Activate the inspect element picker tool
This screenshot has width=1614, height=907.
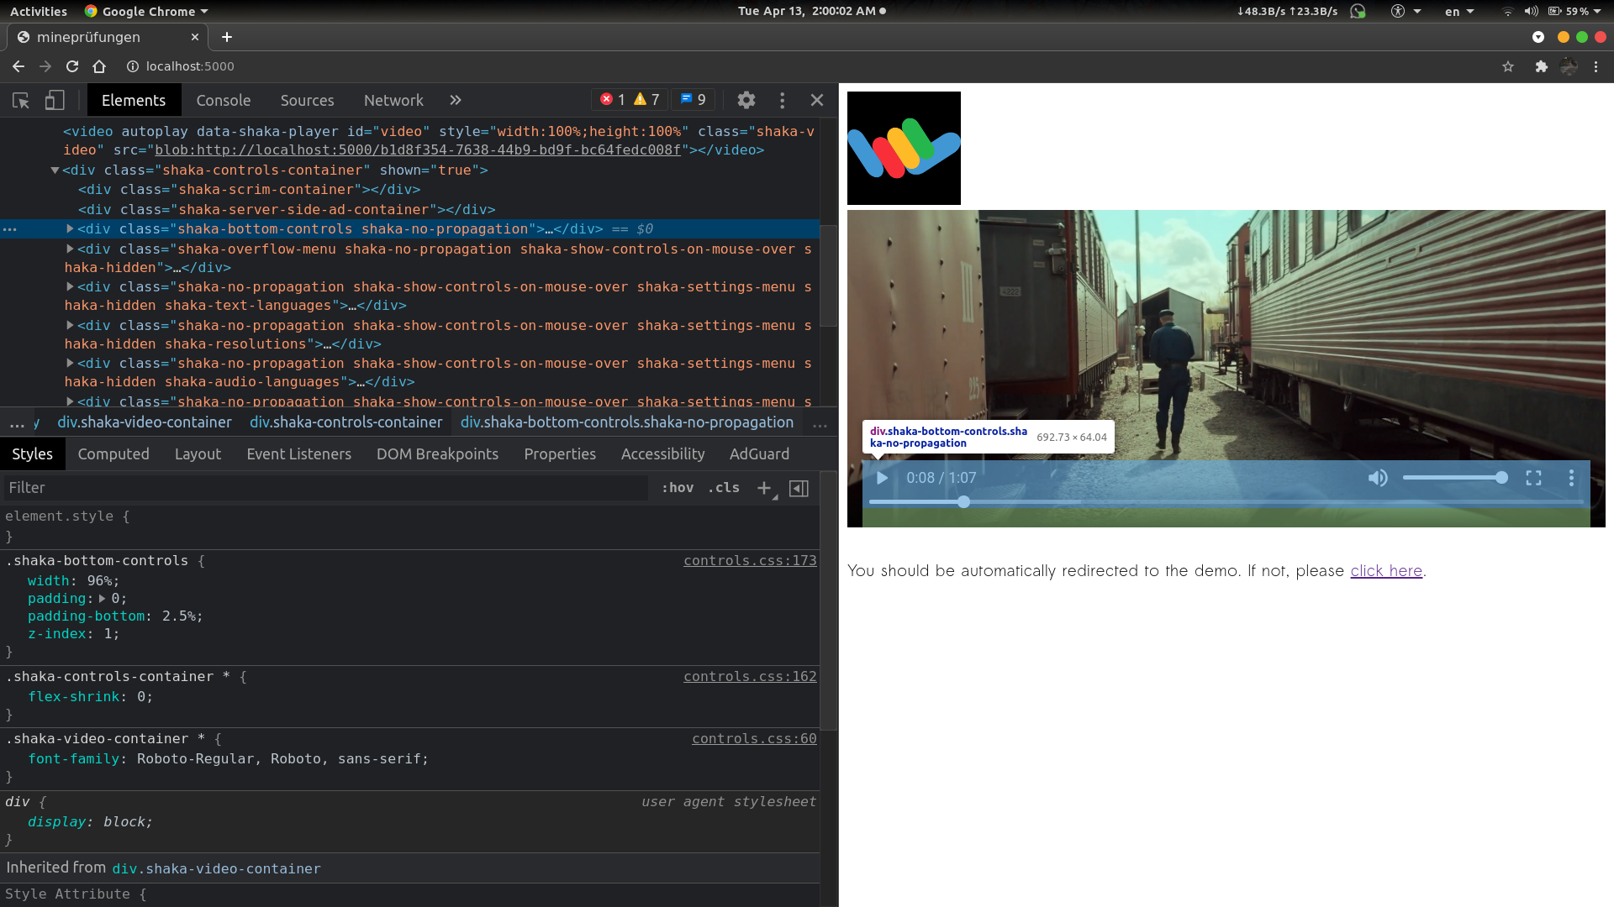coord(21,100)
